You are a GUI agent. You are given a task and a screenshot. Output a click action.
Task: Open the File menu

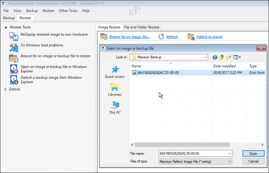click(6, 11)
